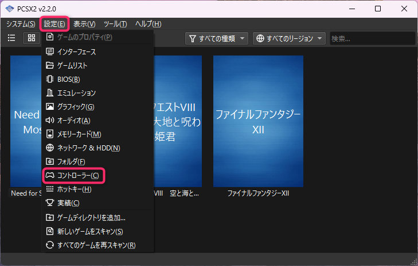The width and height of the screenshot is (418, 266).
Task: Choose コントローラー(C) from settings menu
Action: (97, 175)
